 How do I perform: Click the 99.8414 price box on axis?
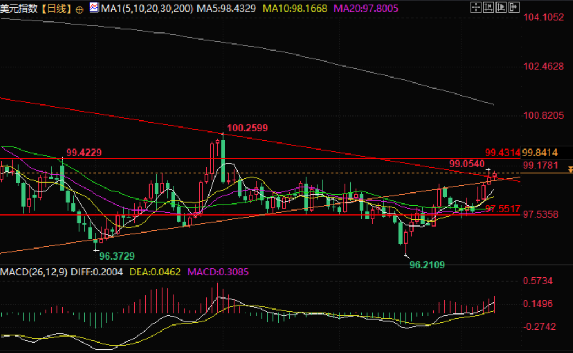[540, 152]
